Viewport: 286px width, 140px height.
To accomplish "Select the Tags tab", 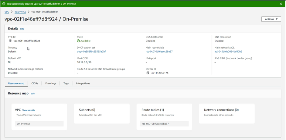I will pos(66,83).
